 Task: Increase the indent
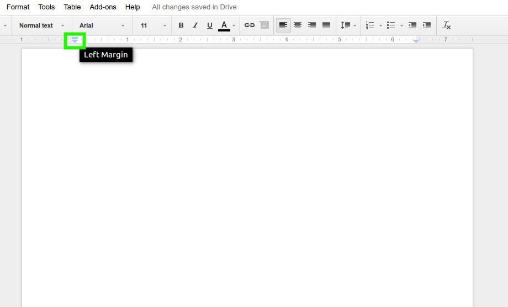tap(427, 25)
